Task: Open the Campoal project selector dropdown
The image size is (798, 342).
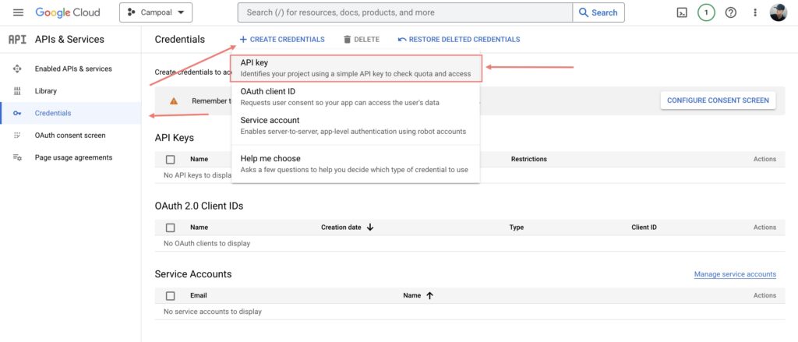Action: coord(156,12)
